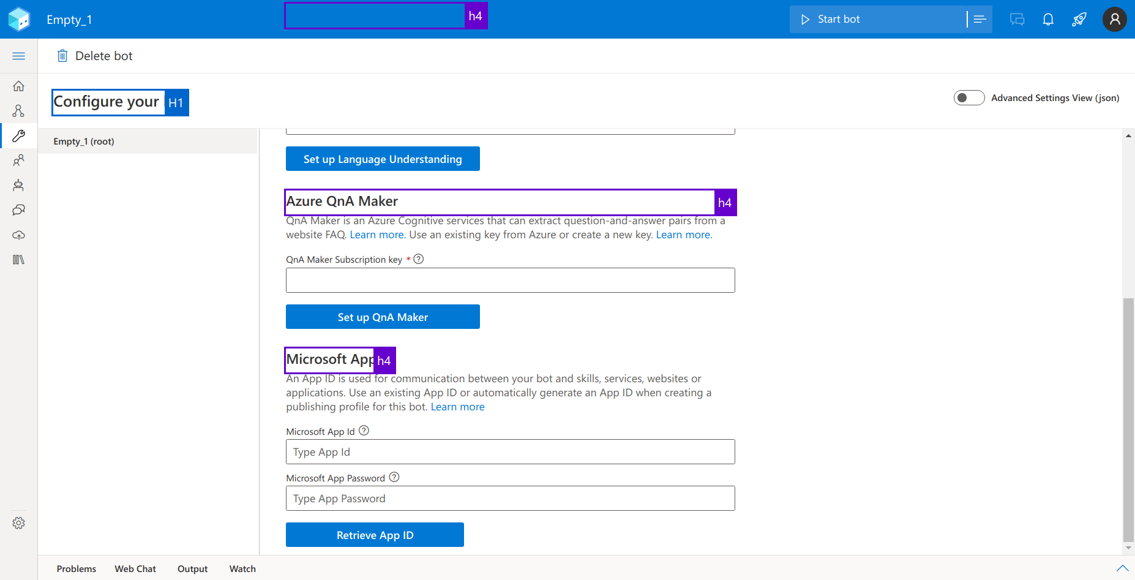
Task: Open the QnA Maker Learn more link
Action: click(376, 235)
